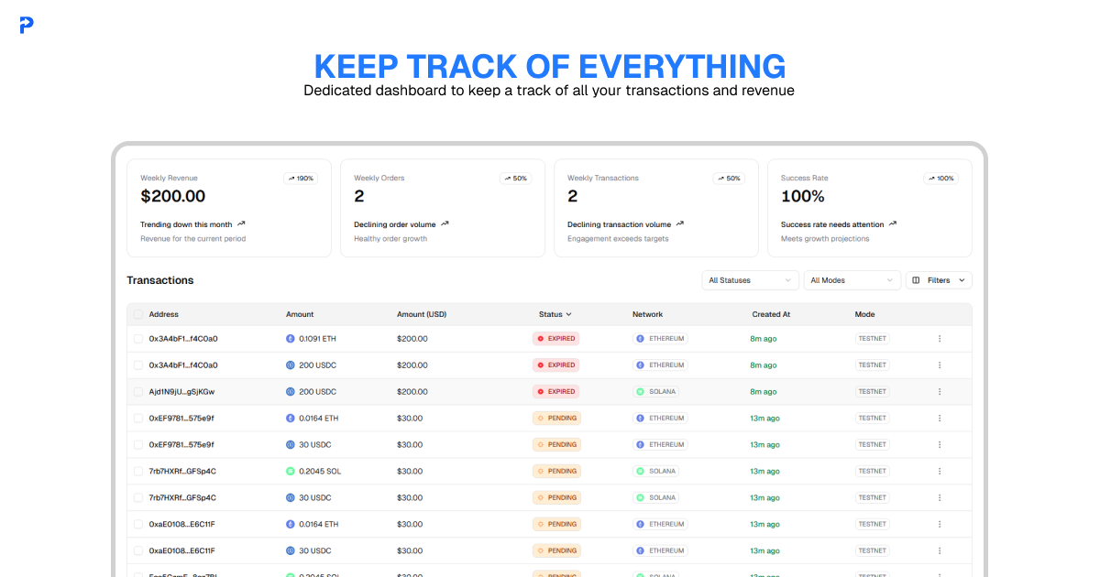Open actions menu for 0xaE0108 30 USDC row

click(x=940, y=551)
